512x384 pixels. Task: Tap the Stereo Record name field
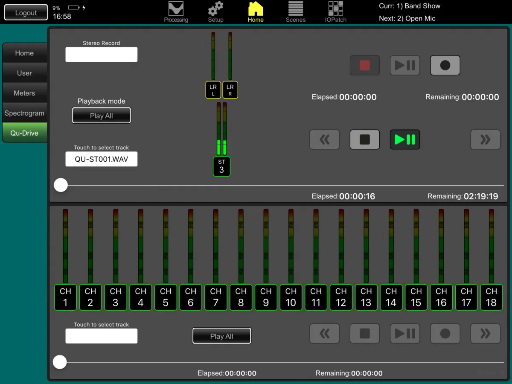[x=102, y=55]
